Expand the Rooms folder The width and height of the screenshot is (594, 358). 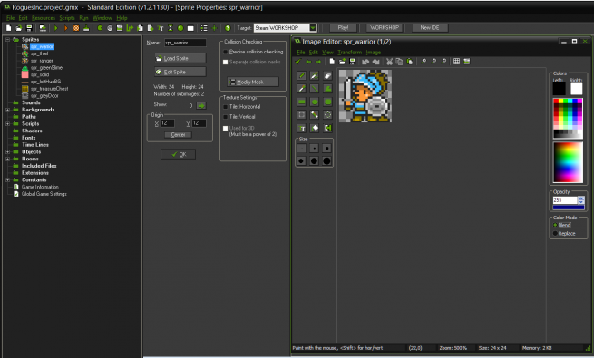7,159
